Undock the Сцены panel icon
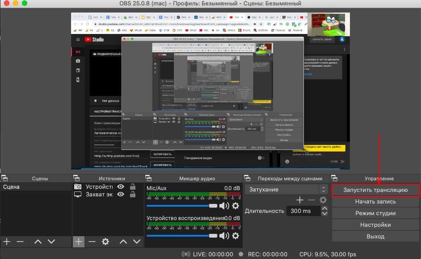The height and width of the screenshot is (259, 421). click(4, 178)
